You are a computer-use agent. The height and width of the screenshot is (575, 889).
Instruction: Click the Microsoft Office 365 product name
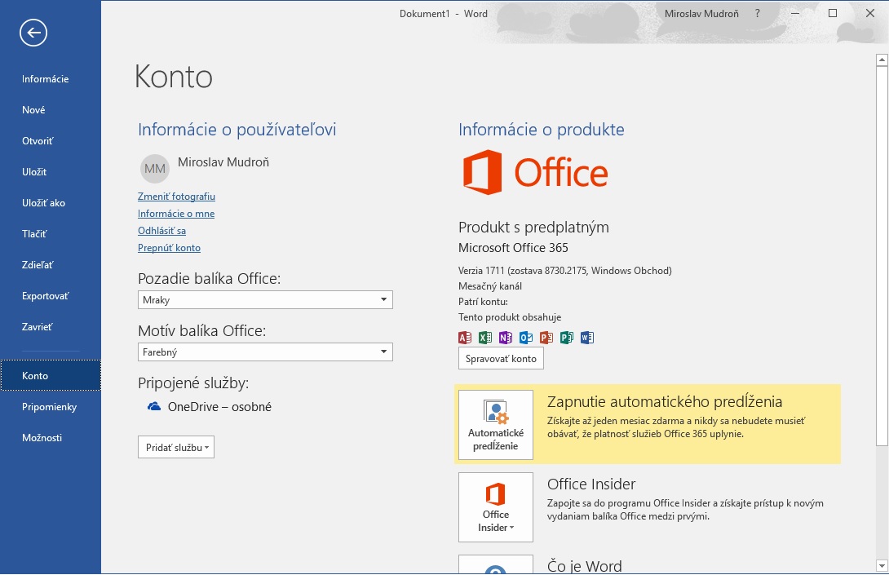(513, 248)
